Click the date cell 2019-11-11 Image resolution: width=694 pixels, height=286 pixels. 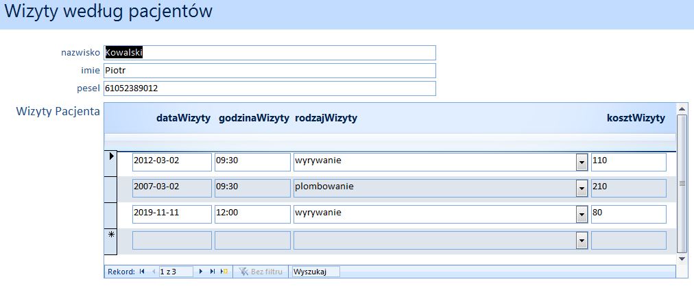(x=172, y=214)
